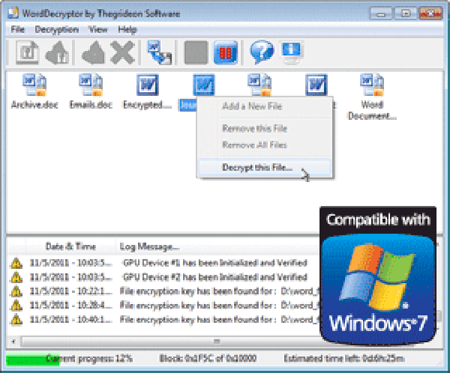The image size is (450, 373).
Task: Select 'GPU Device #1 has been Initialized' log message
Action: [x=214, y=263]
